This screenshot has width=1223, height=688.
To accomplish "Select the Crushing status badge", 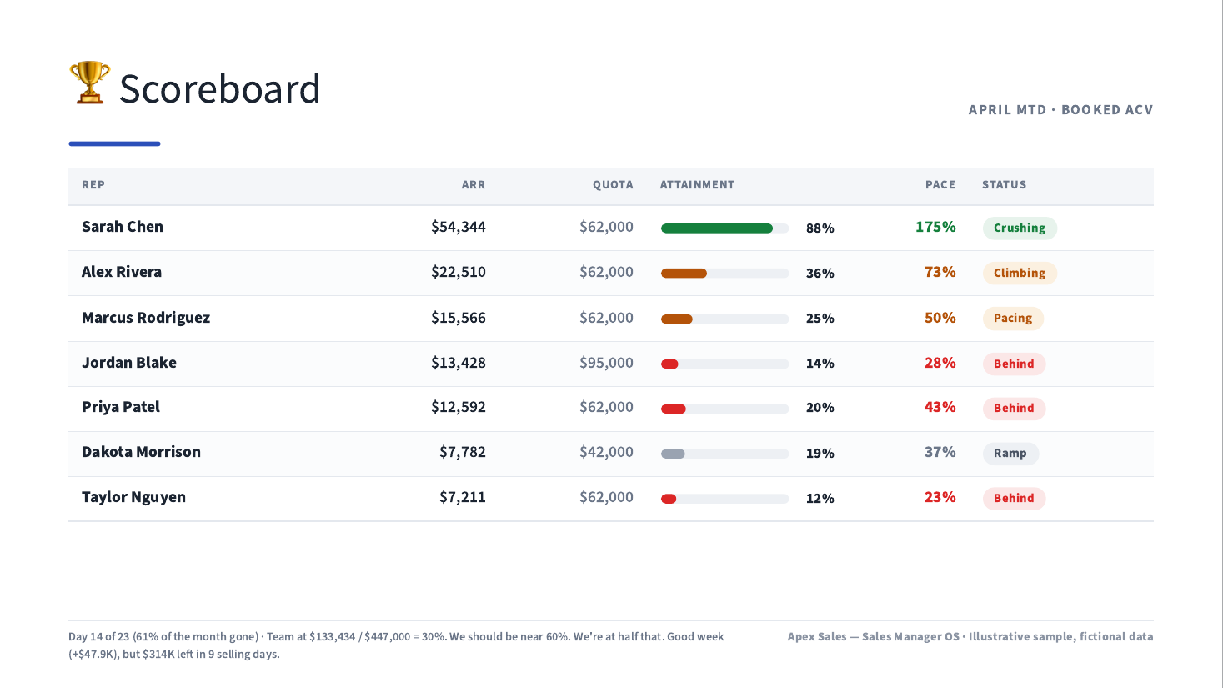I will coord(1020,228).
